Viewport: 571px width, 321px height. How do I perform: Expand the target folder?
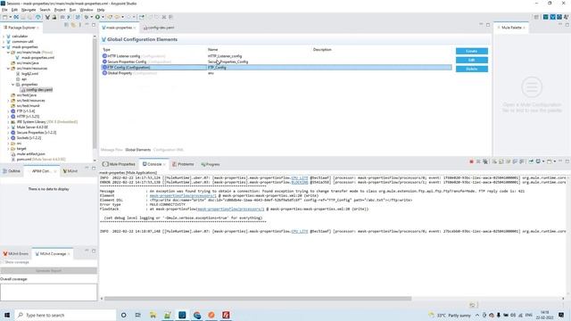point(8,149)
